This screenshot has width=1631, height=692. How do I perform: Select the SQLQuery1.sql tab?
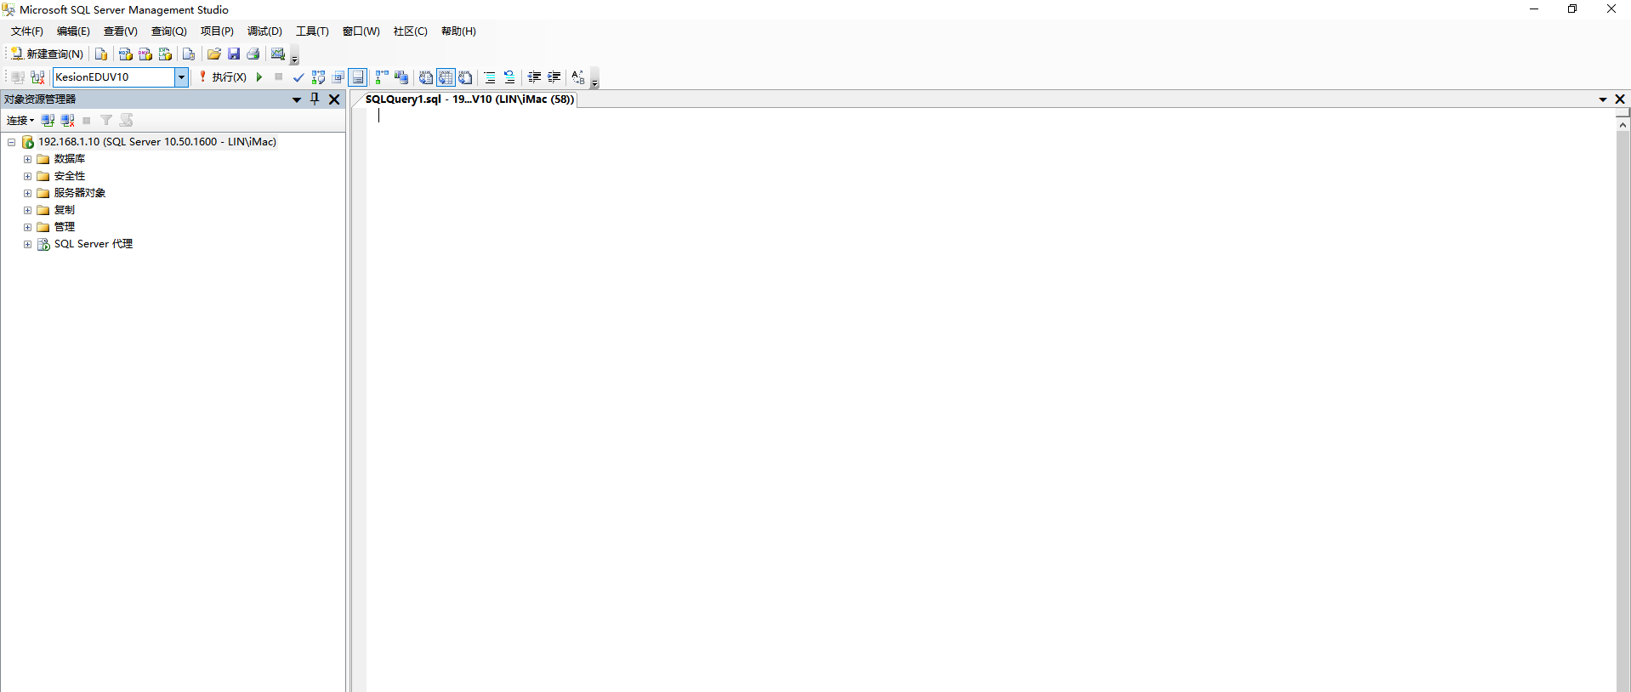[x=469, y=99]
